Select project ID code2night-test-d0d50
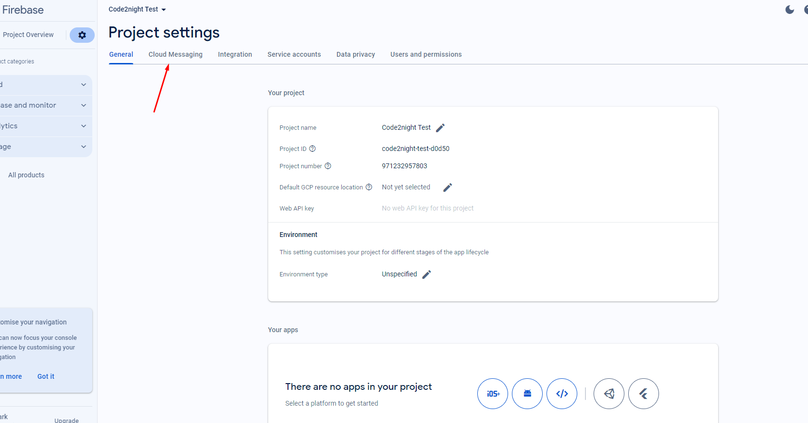808x423 pixels. 416,149
